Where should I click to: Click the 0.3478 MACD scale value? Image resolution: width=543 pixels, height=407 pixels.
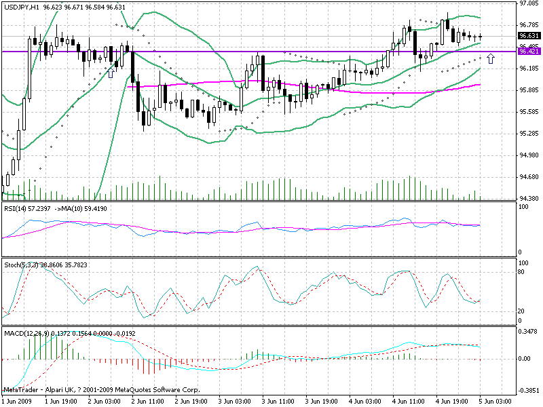528,332
